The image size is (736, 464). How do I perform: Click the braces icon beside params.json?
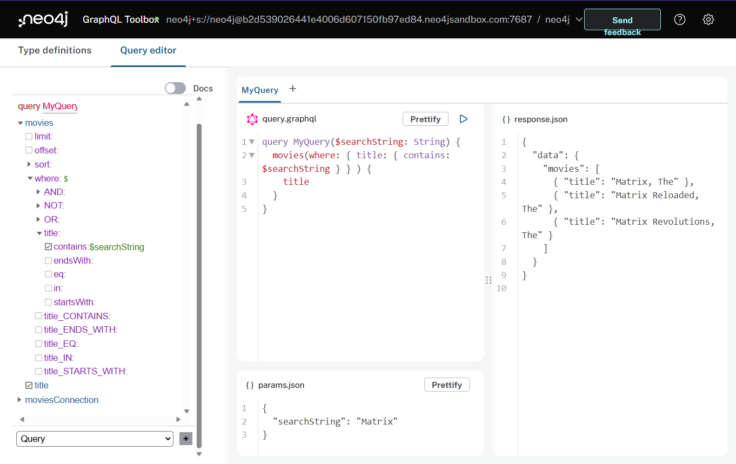click(250, 385)
